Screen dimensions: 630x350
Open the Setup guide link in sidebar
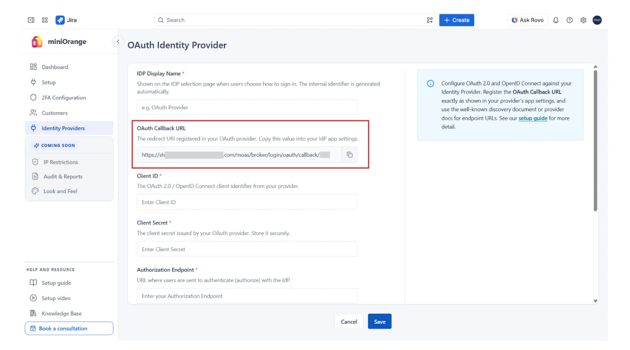point(69,283)
